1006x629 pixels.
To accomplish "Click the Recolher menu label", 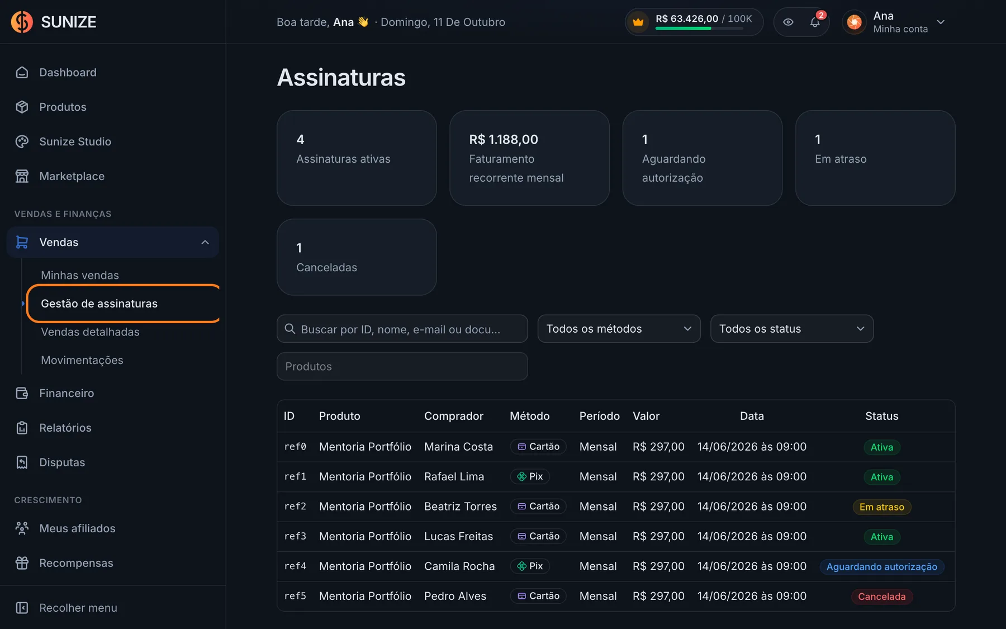I will point(78,608).
